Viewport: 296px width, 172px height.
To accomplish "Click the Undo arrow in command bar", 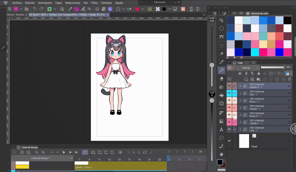I will [35, 8].
